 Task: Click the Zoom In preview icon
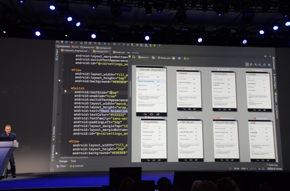[x=256, y=65]
